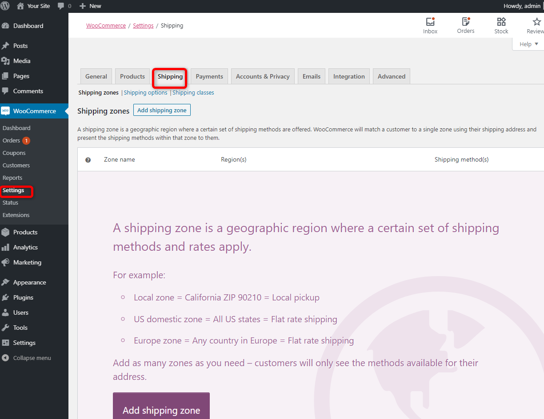544x419 pixels.
Task: Click Settings breadcrumb link
Action: point(143,26)
